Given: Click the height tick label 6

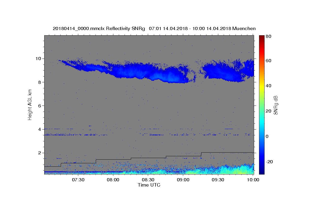Looking at the screenshot, I should pyautogui.click(x=40, y=106).
